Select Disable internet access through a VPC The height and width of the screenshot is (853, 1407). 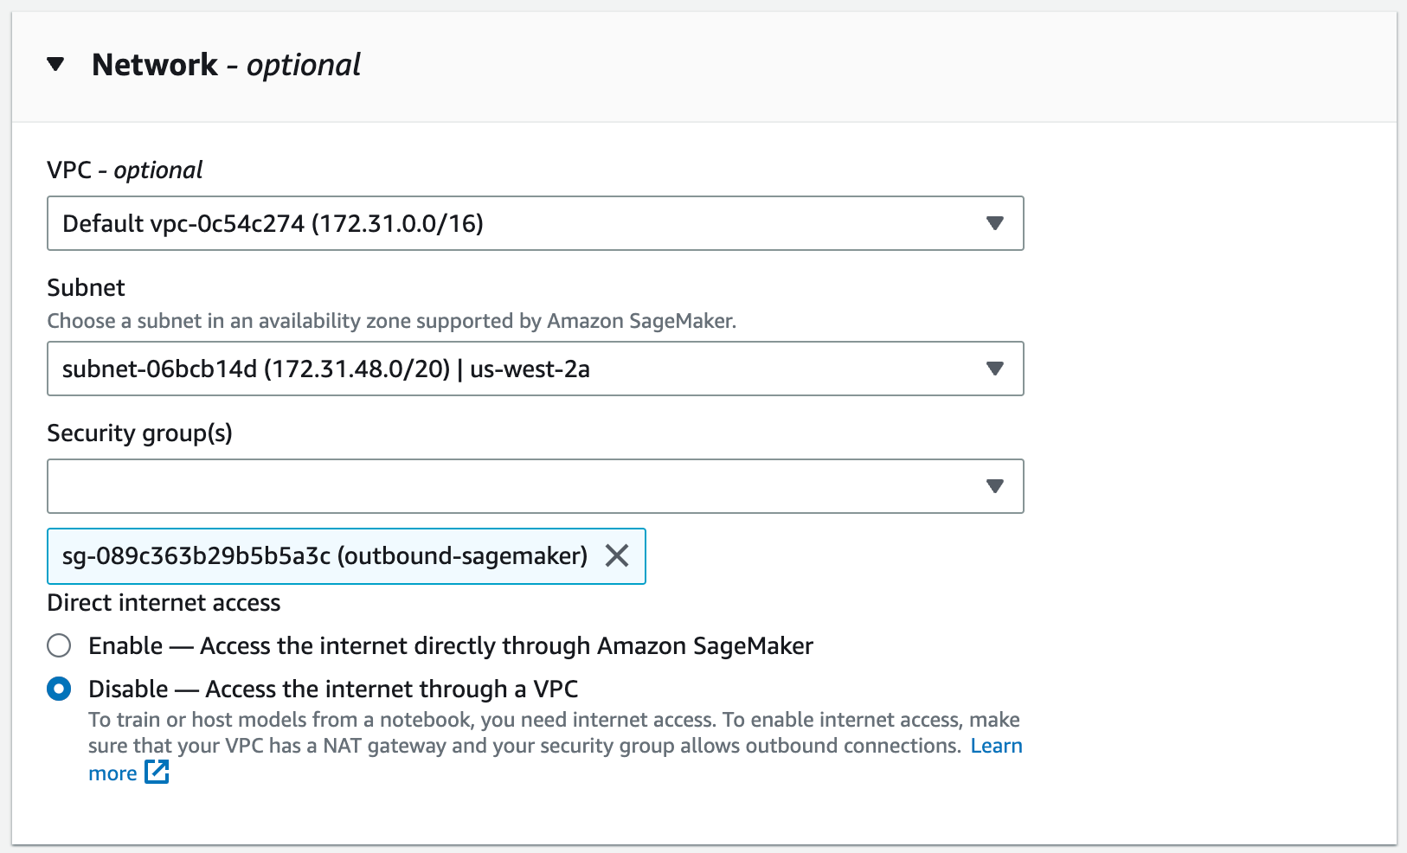click(x=58, y=688)
